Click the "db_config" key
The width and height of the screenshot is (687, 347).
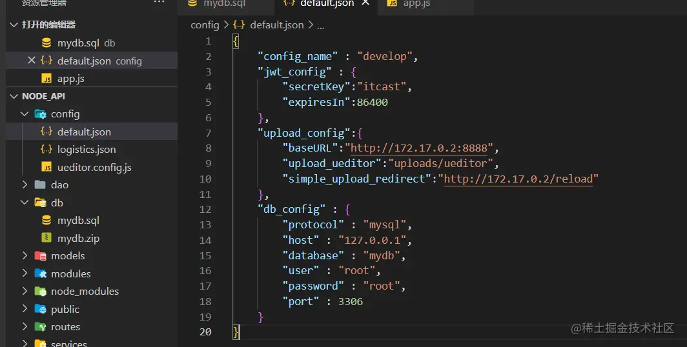(291, 209)
